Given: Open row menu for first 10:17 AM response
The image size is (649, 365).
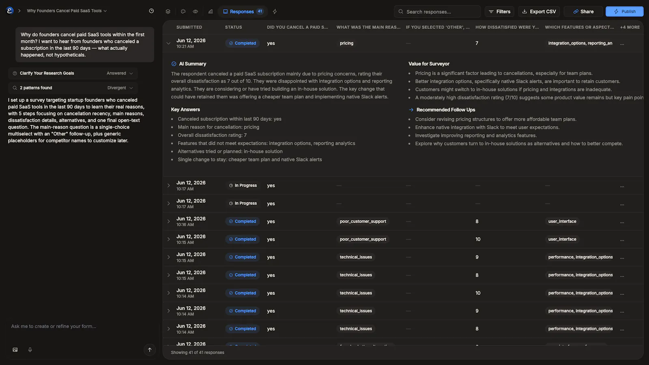Looking at the screenshot, I should click(622, 186).
